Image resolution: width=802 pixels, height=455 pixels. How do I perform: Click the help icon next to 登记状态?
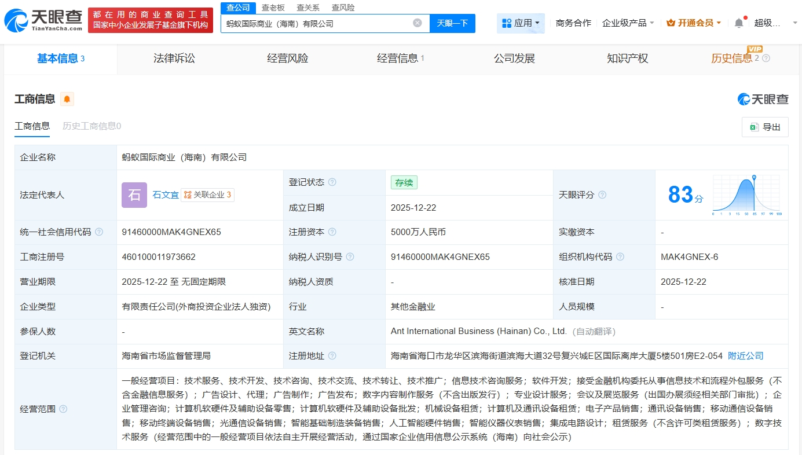[x=332, y=182]
